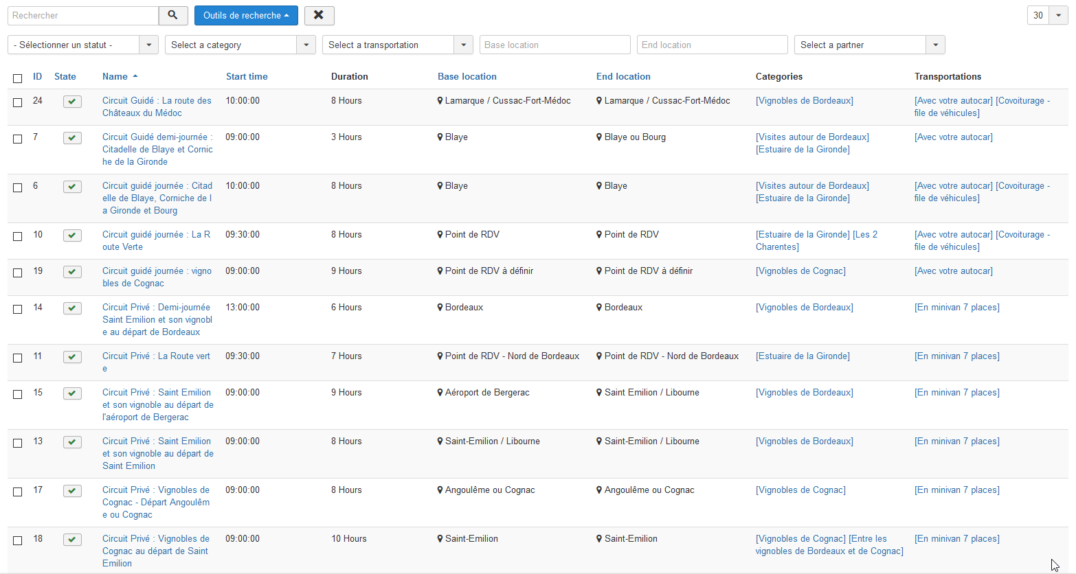This screenshot has height=574, width=1076.
Task: Click the 'Outils de recherche' button
Action: [x=246, y=15]
